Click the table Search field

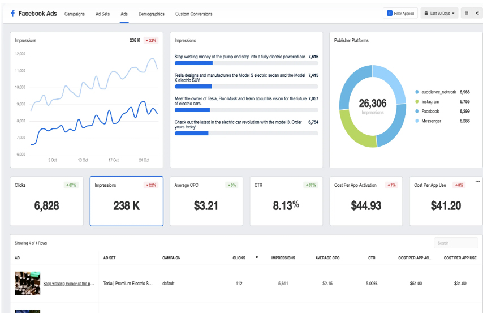point(456,243)
